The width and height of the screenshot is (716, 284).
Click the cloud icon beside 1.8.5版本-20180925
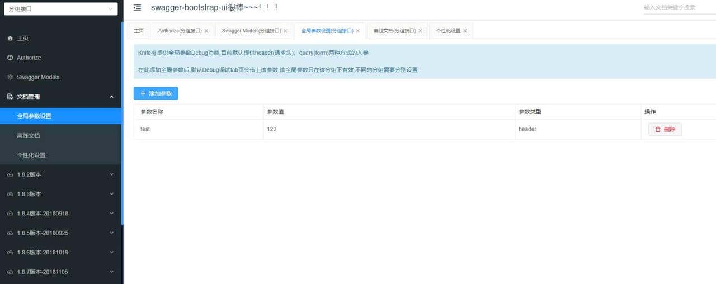[10, 233]
